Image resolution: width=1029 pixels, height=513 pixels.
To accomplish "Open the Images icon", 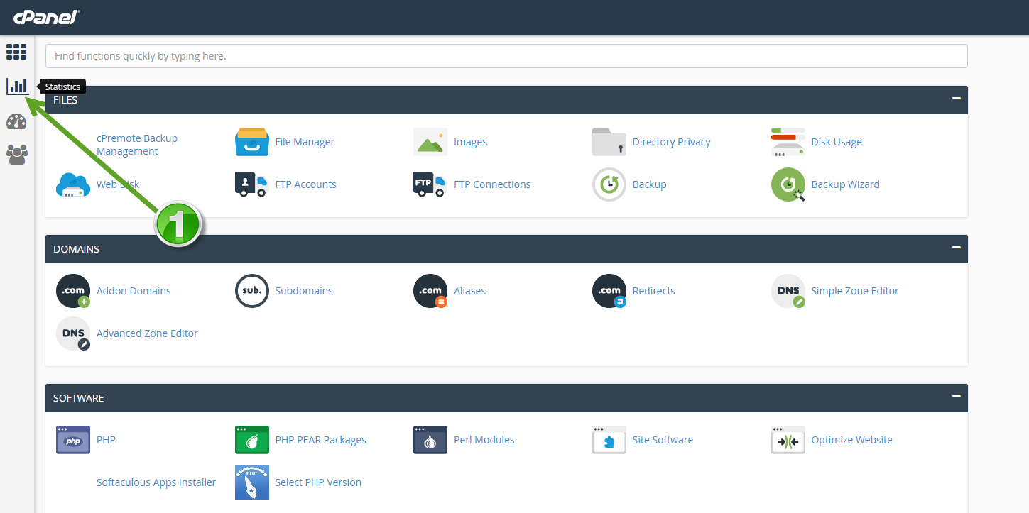I will tap(430, 142).
